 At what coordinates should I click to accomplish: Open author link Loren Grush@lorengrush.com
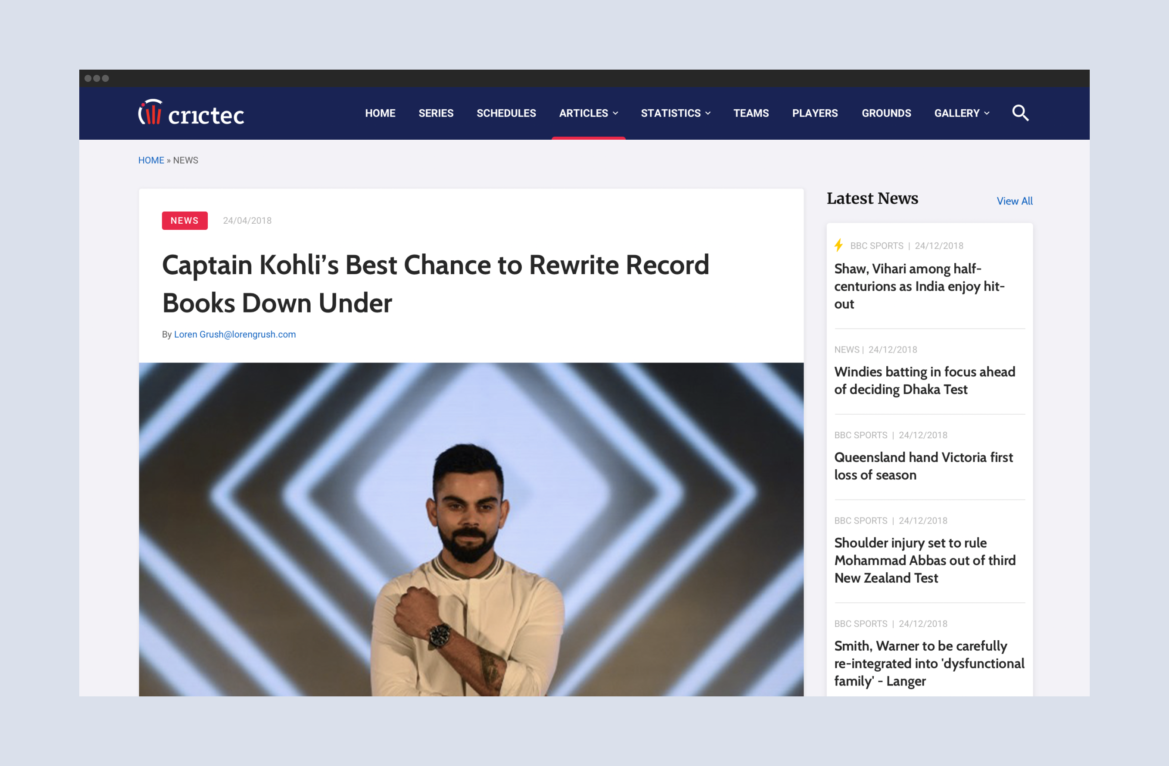235,335
